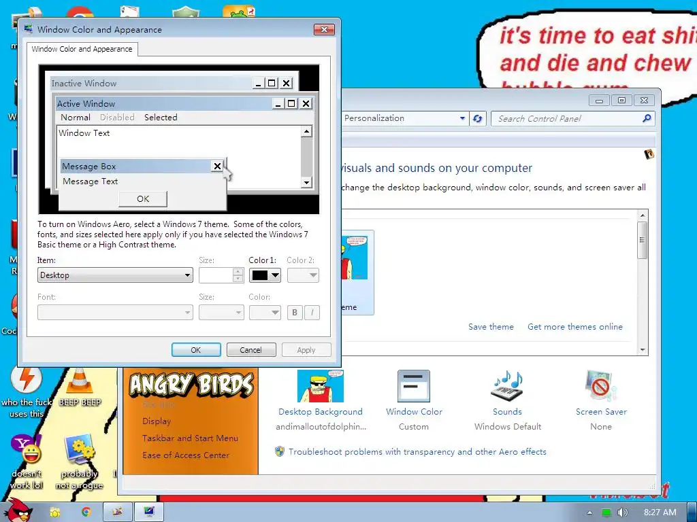Open the 'probably not a rogue' desktop icon
Image resolution: width=697 pixels, height=522 pixels.
click(x=79, y=449)
